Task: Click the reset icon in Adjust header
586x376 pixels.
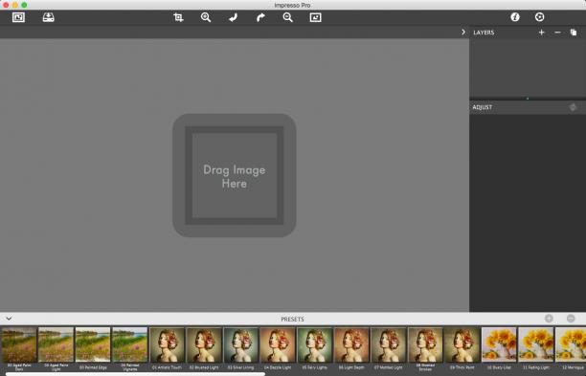Action: pyautogui.click(x=573, y=107)
